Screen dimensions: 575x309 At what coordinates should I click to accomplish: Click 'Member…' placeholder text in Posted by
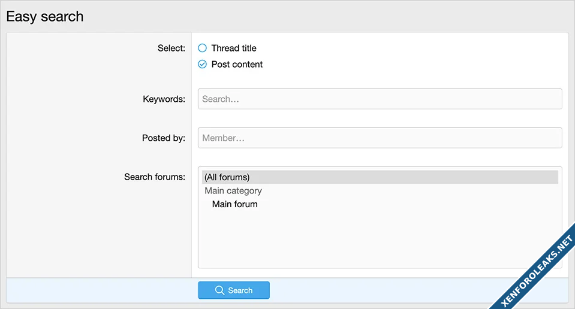coord(223,138)
